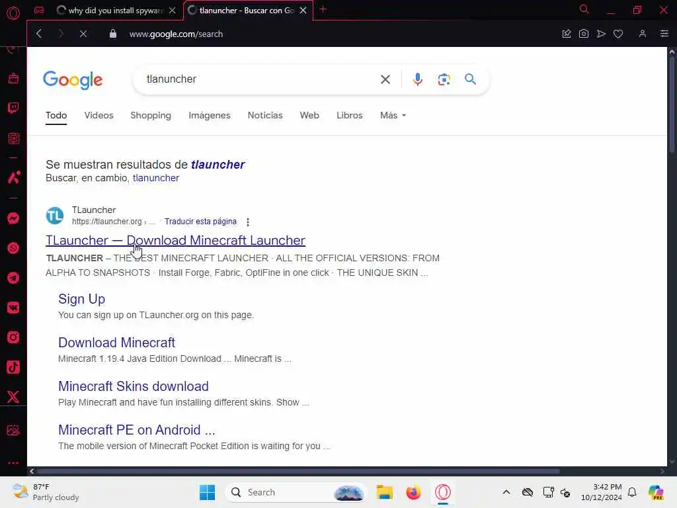This screenshot has height=508, width=677.
Task: Open Telegram in the sidebar
Action: (x=13, y=278)
